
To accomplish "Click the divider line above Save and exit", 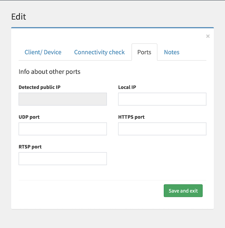I will (112, 180).
